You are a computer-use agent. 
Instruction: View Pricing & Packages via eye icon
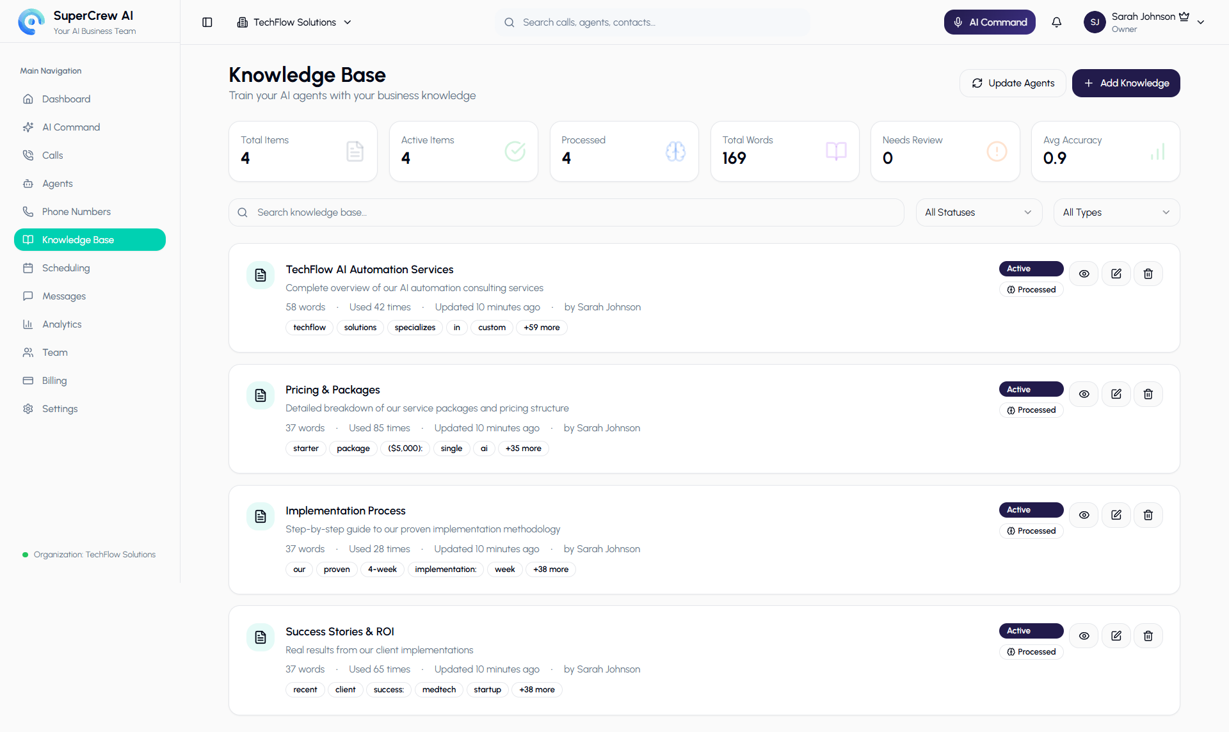1084,394
